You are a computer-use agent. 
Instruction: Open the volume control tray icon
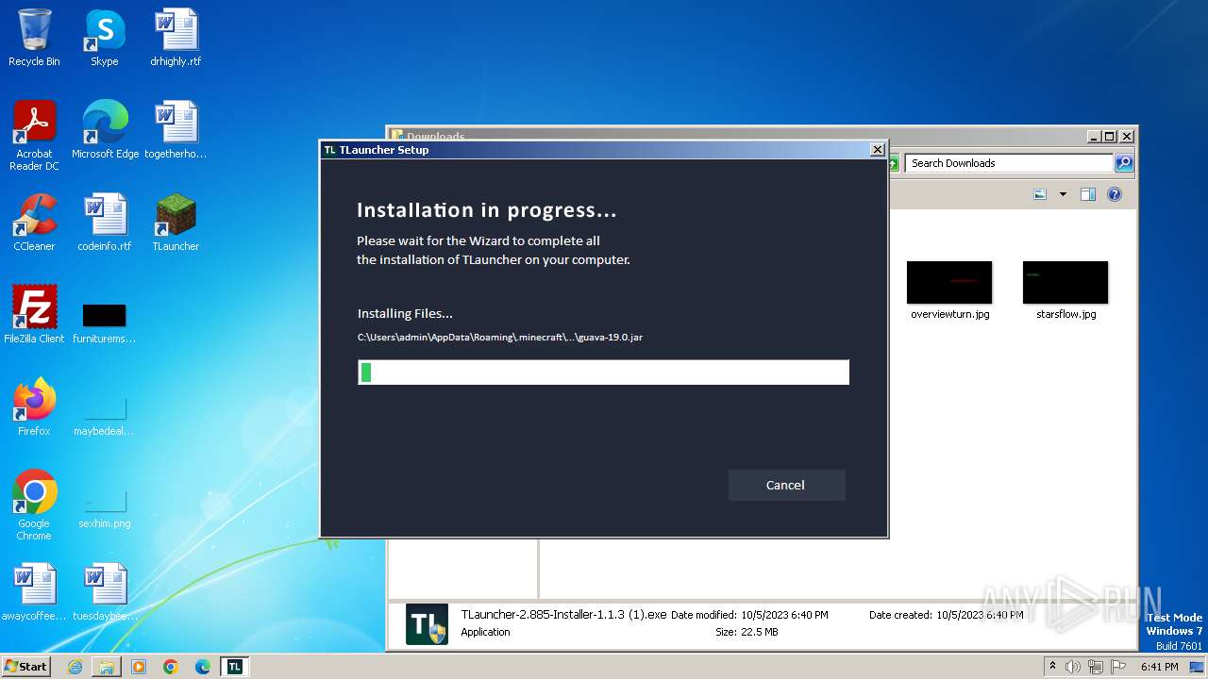[1073, 667]
